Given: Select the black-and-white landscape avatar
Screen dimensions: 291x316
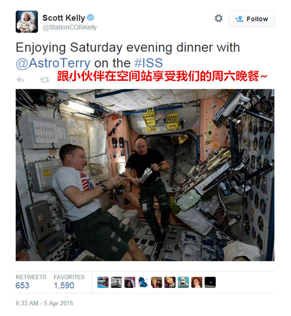Looking at the screenshot, I should pyautogui.click(x=116, y=282).
